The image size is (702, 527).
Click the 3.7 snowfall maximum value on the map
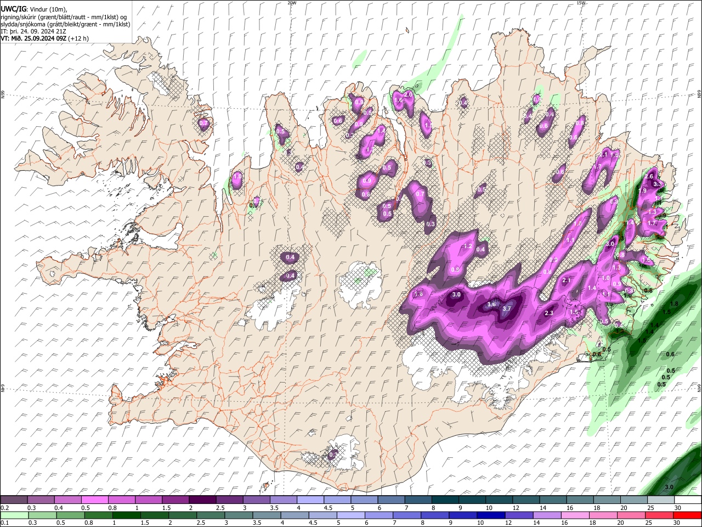pos(507,309)
